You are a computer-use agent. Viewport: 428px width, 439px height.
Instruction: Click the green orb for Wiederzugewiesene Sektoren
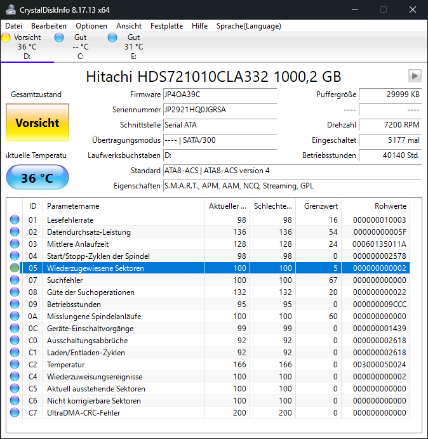[15, 268]
